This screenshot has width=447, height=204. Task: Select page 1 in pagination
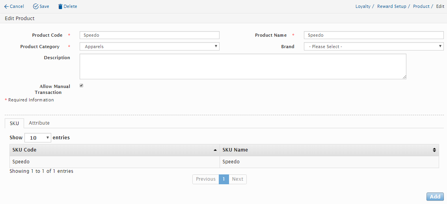point(223,179)
